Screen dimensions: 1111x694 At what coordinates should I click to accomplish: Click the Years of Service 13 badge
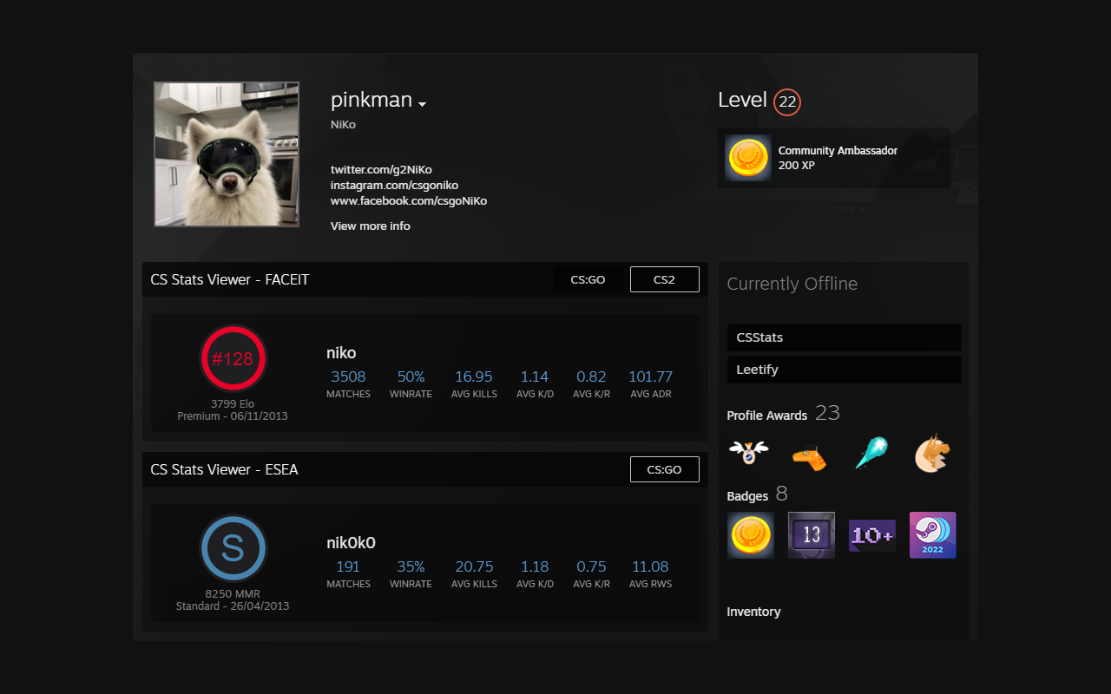point(811,534)
